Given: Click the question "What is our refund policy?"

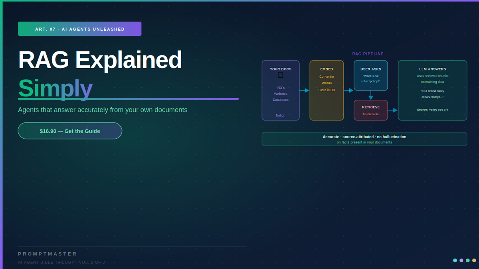Looking at the screenshot, I should point(371,79).
